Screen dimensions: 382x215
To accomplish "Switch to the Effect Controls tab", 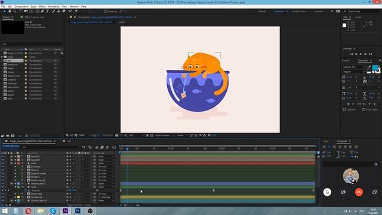I will [35, 17].
